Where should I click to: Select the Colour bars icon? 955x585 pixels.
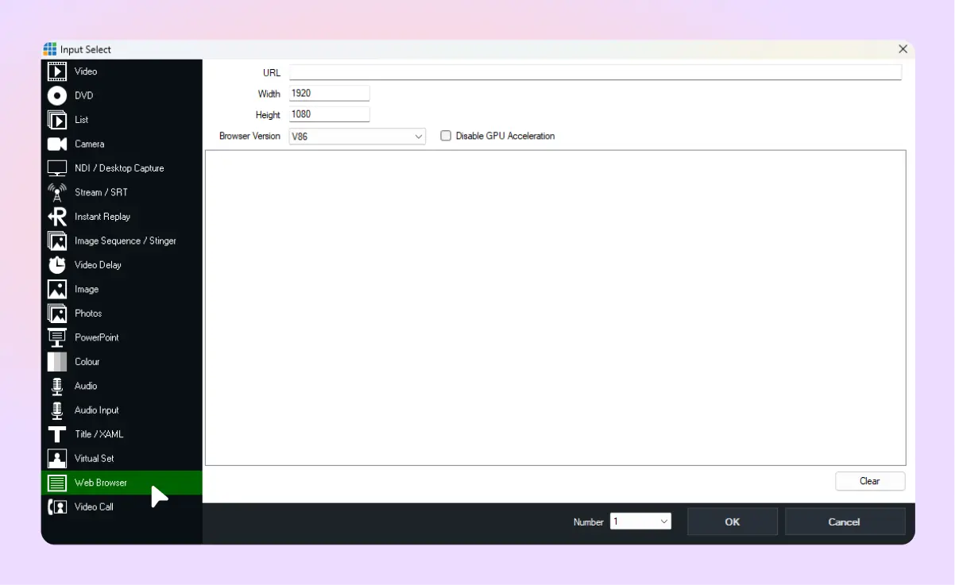coord(57,362)
